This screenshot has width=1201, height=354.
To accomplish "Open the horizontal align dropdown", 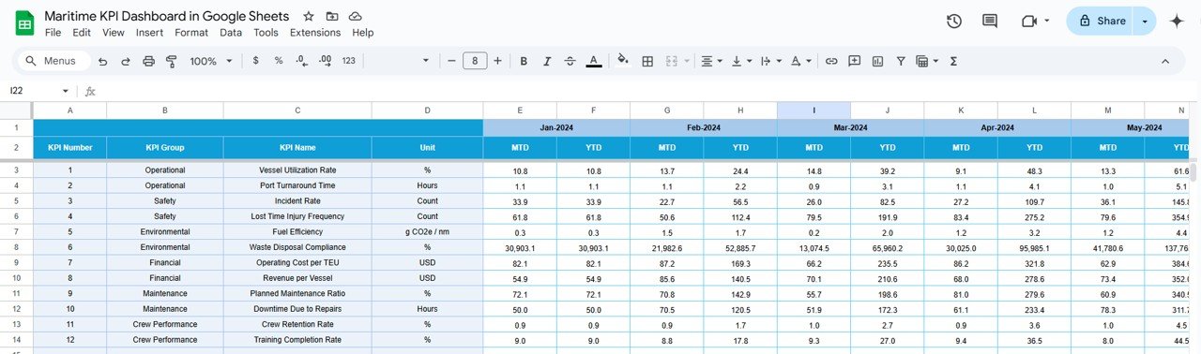I will (x=712, y=61).
